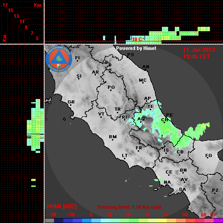Viewport: 223px width, 223px height.
Task: Click the FG city label
Action: (x=209, y=156)
